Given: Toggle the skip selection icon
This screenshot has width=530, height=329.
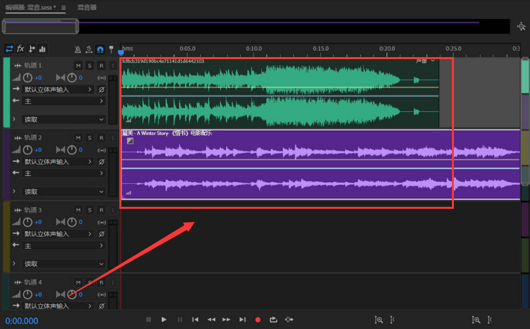Looking at the screenshot, I should pyautogui.click(x=289, y=320).
